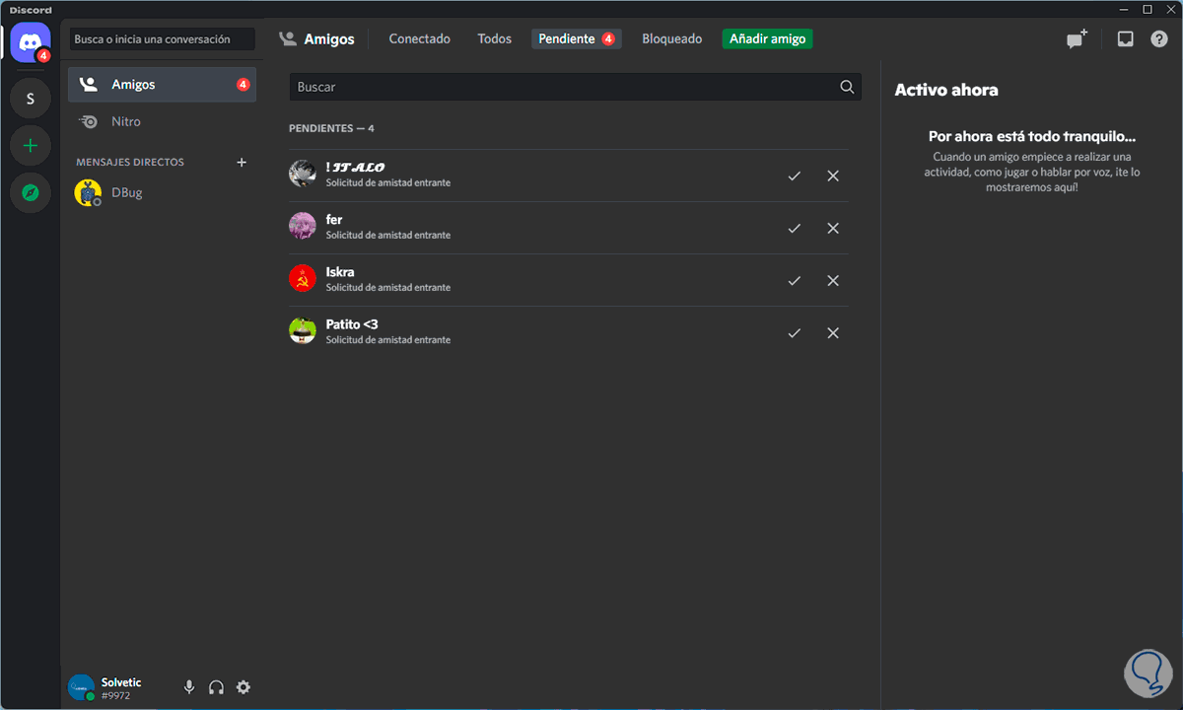Screen dimensions: 1183x710
Task: Open Explore Public Servers compass icon
Action: (31, 192)
